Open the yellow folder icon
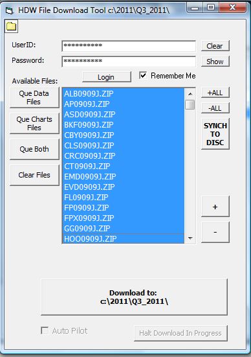Screen dimensions: 251x357 point(11,27)
